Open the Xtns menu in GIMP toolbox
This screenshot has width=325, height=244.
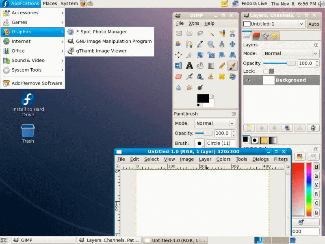[194, 24]
